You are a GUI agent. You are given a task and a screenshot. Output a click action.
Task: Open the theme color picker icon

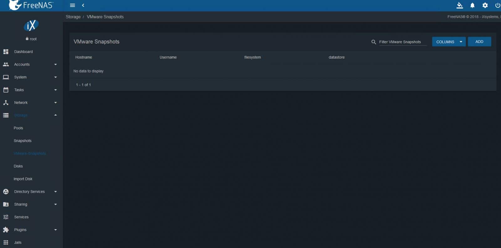pyautogui.click(x=459, y=5)
